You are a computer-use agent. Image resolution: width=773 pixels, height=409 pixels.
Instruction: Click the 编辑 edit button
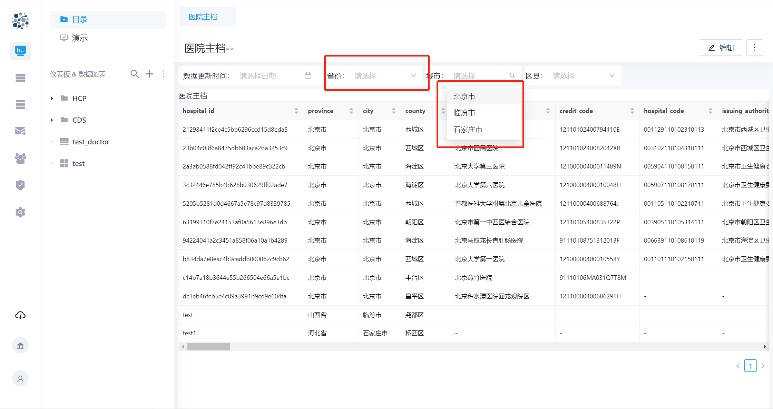pos(721,48)
